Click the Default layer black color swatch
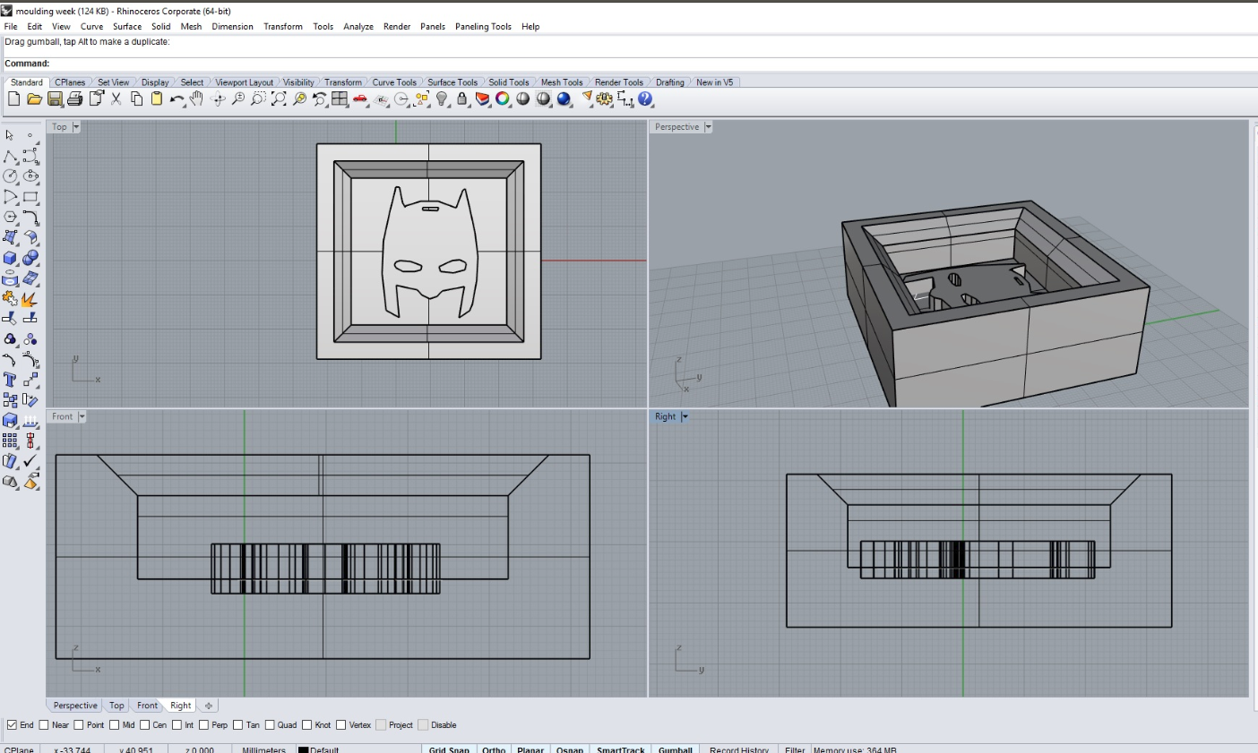The image size is (1258, 753). click(x=304, y=750)
